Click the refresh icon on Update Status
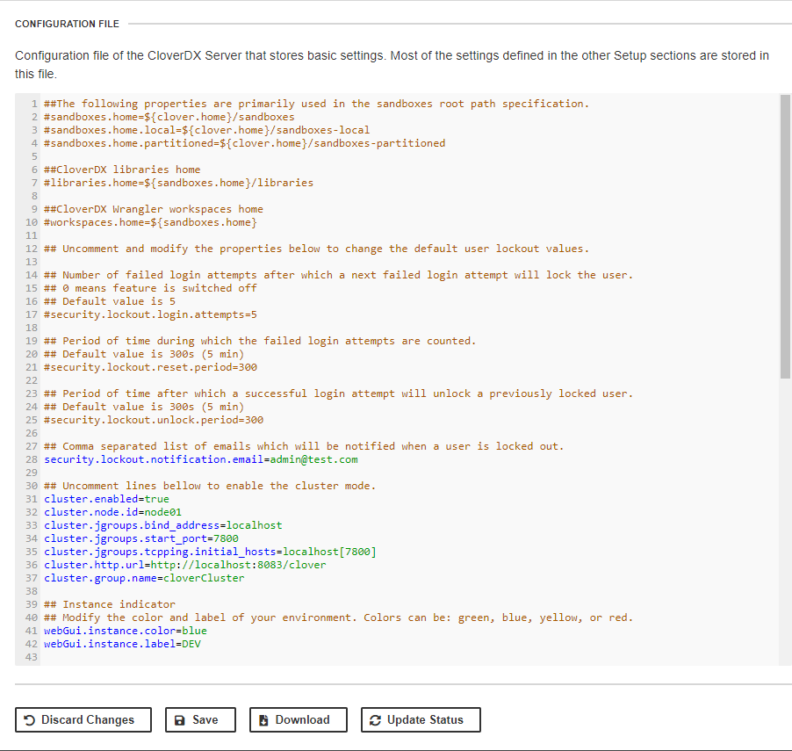The width and height of the screenshot is (792, 751). point(373,719)
